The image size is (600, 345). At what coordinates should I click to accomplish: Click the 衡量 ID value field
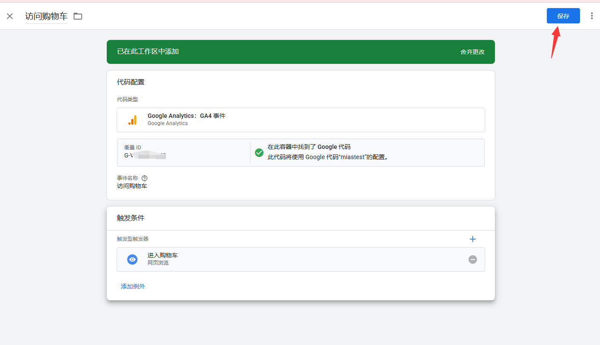coord(145,156)
